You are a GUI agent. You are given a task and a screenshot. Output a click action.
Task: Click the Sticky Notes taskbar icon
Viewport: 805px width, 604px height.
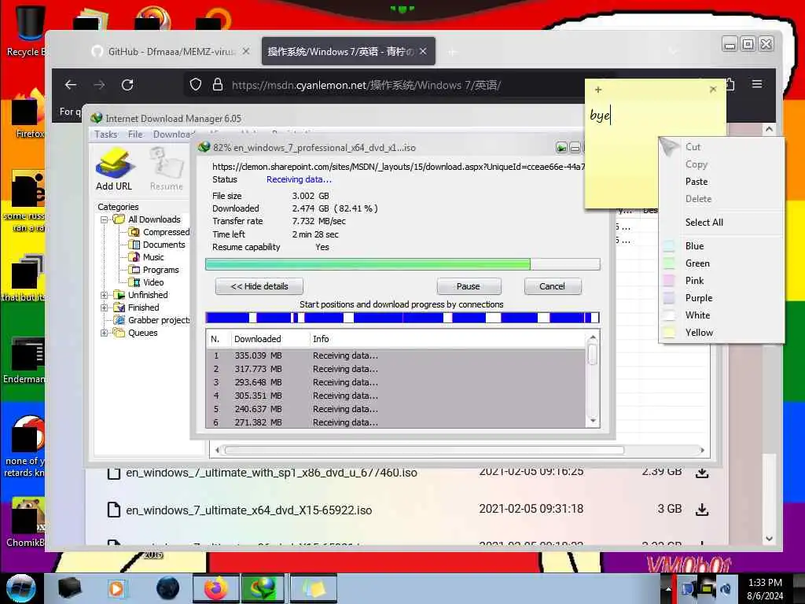pyautogui.click(x=314, y=588)
